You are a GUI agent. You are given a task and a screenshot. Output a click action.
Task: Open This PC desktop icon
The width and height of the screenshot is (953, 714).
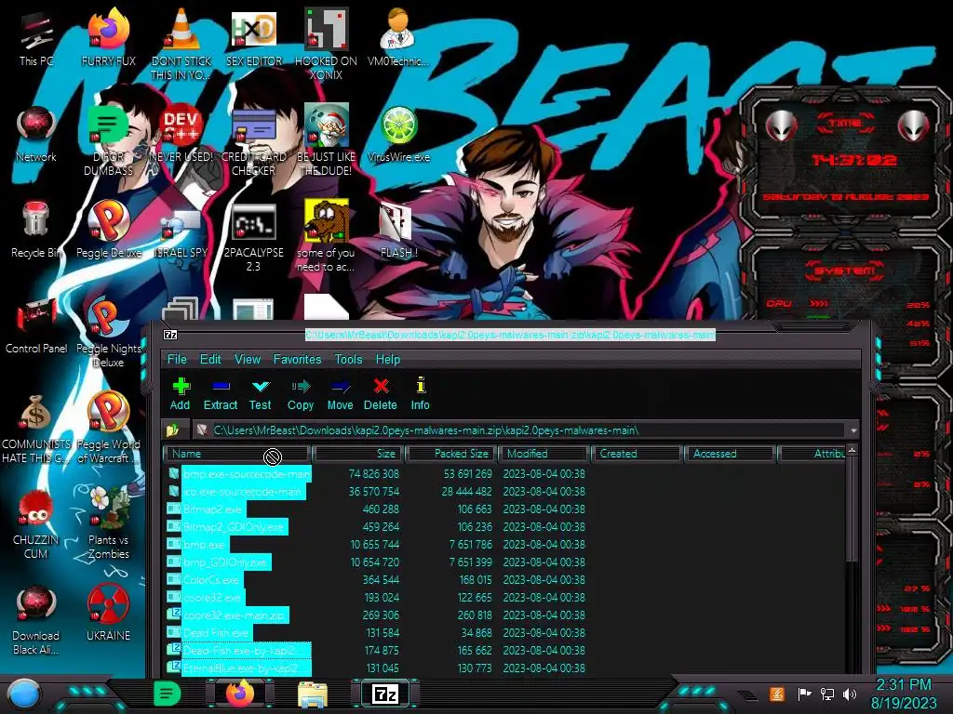pyautogui.click(x=36, y=37)
